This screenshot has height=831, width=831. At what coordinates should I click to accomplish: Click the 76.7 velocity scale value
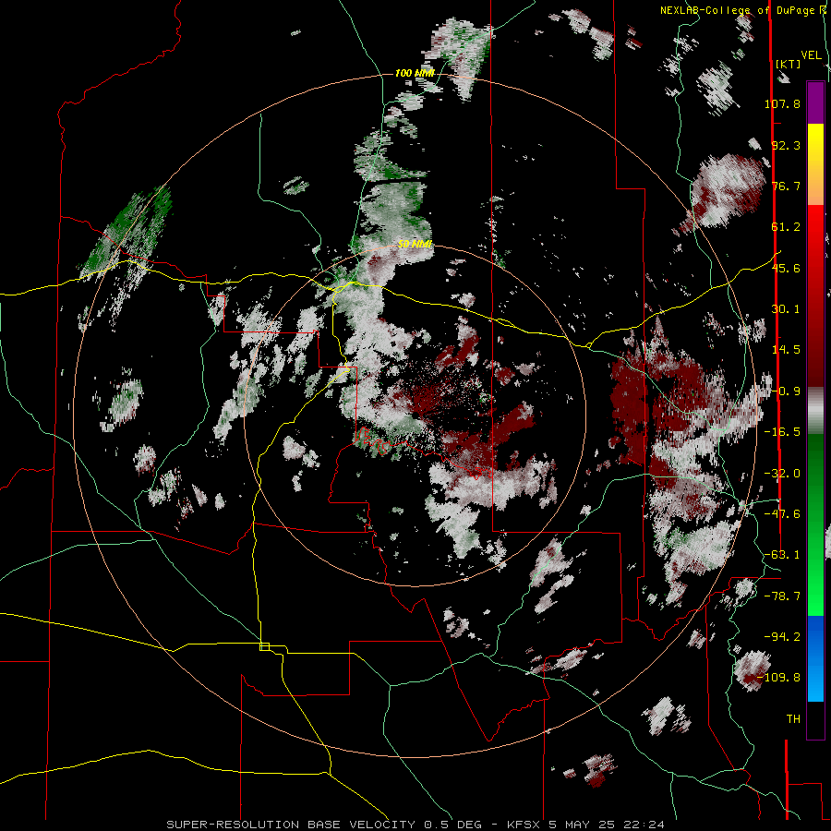(786, 186)
